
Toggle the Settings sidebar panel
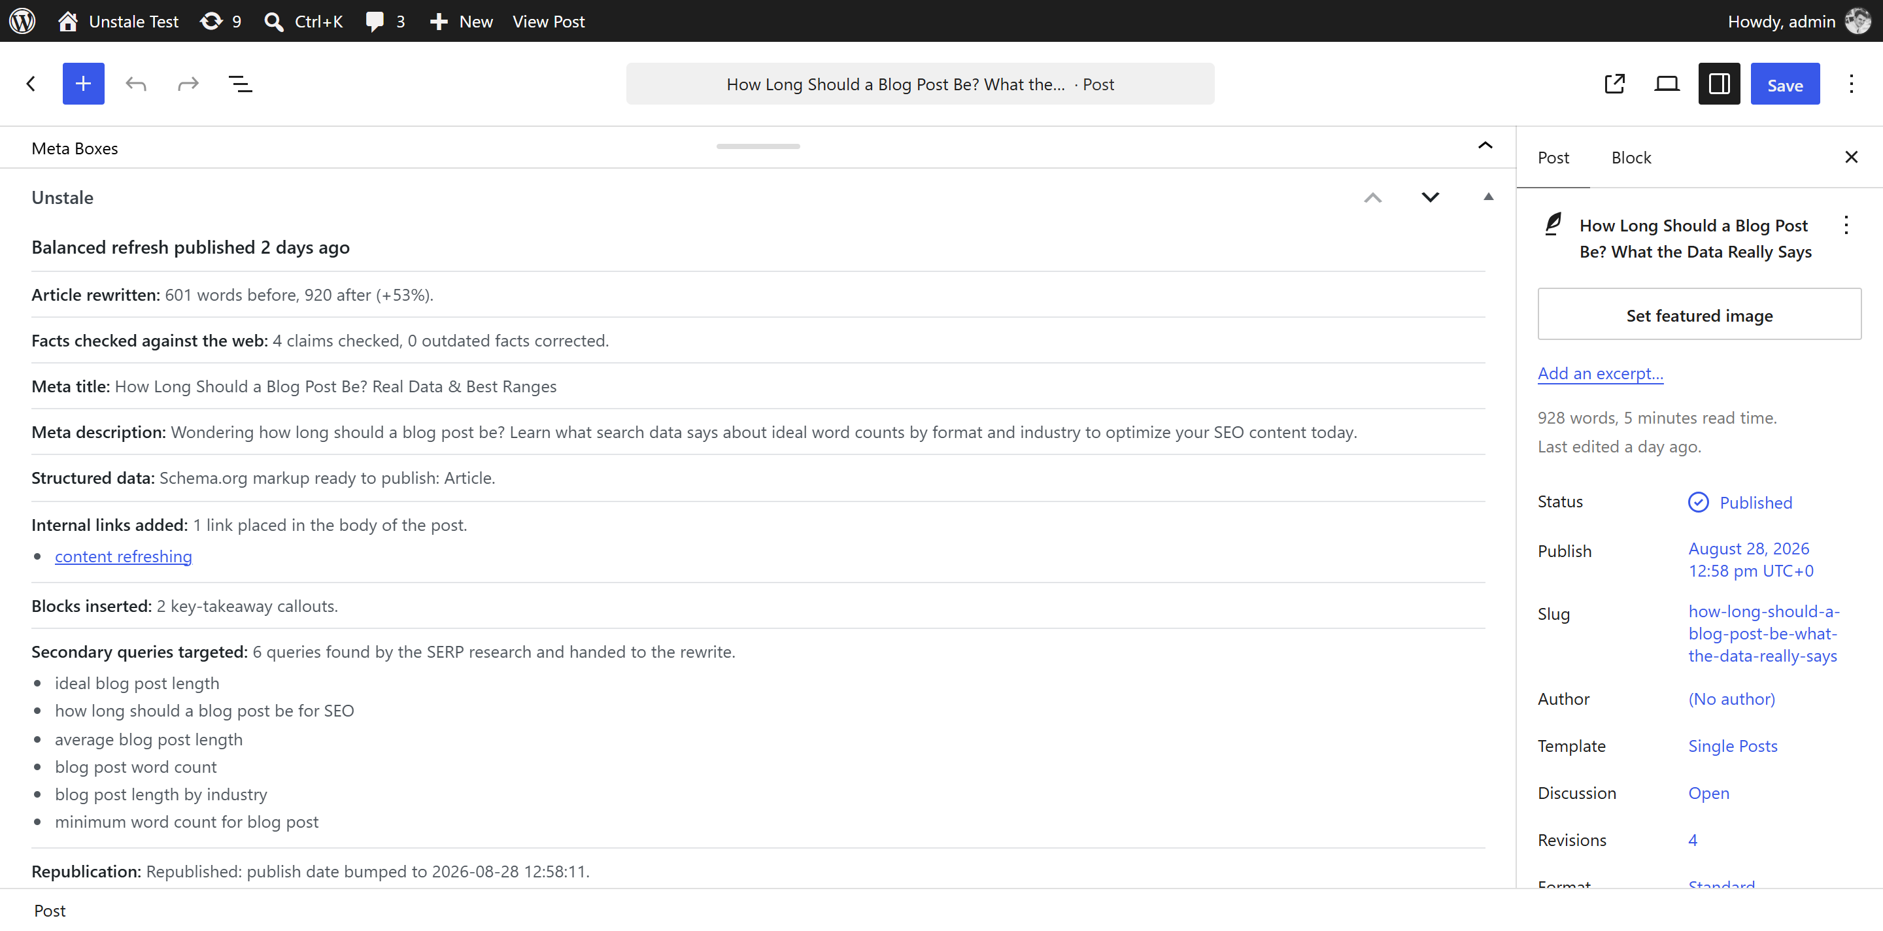point(1718,83)
